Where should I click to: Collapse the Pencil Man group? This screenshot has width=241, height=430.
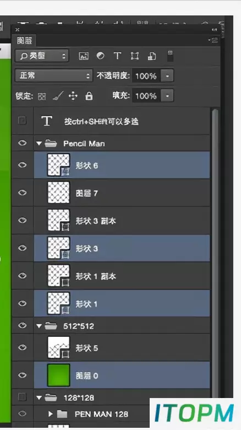39,143
